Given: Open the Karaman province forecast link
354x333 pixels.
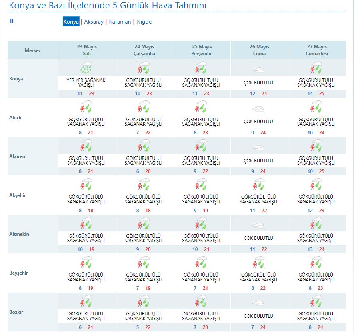Looking at the screenshot, I should pyautogui.click(x=120, y=22).
